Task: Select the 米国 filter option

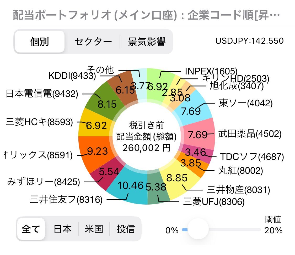Action: [x=94, y=229]
